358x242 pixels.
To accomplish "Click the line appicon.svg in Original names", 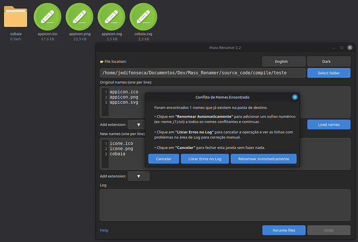I will [124, 102].
